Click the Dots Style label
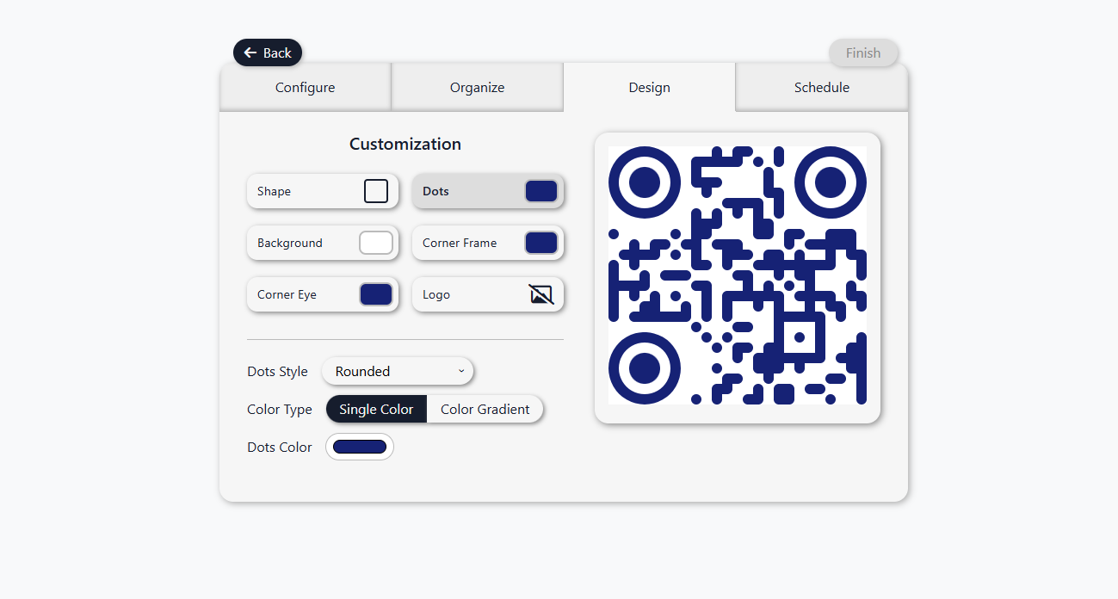1118x599 pixels. [x=277, y=371]
